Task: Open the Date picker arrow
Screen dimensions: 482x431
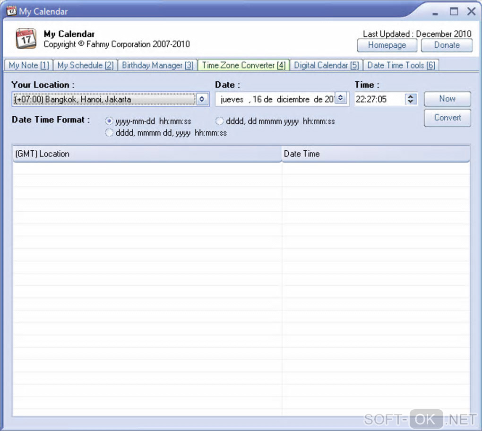Action: (341, 98)
